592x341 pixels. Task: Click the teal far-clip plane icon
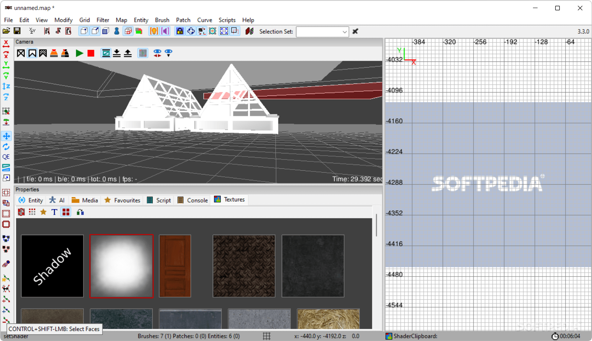106,53
